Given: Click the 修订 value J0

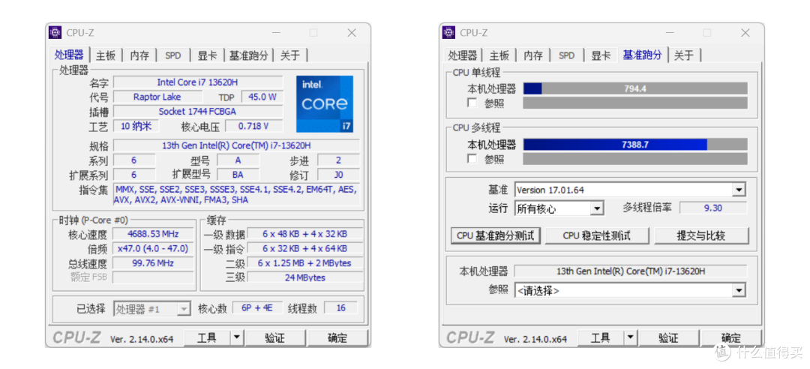Looking at the screenshot, I should tap(339, 175).
